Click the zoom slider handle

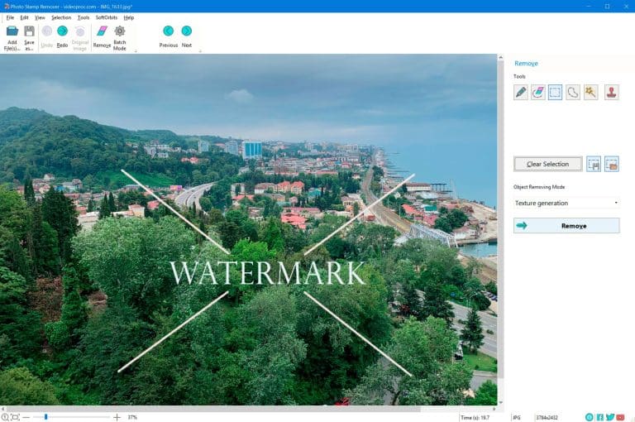pos(46,417)
